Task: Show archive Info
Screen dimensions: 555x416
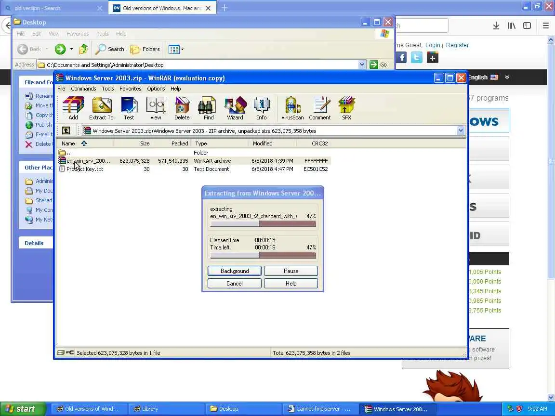Action: [262, 108]
